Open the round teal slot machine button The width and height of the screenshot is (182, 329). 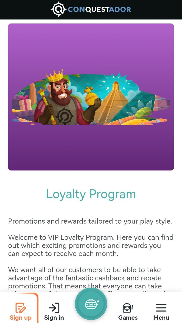tap(91, 304)
